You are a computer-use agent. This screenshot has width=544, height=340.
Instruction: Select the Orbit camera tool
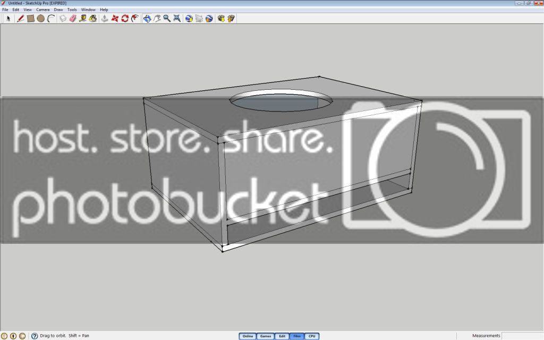click(147, 19)
